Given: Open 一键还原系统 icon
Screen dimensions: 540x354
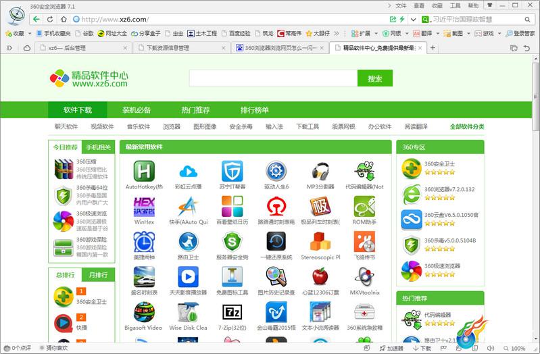Looking at the screenshot, I should tap(276, 241).
